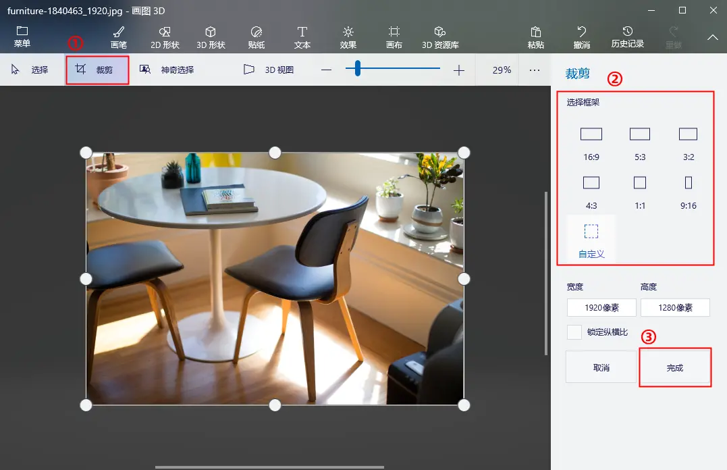Open the Effects panel 效果
This screenshot has height=470, width=727.
pyautogui.click(x=348, y=36)
